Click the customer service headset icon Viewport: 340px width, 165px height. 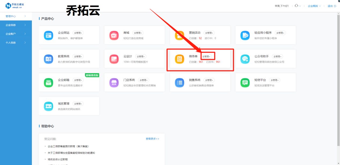point(296,6)
